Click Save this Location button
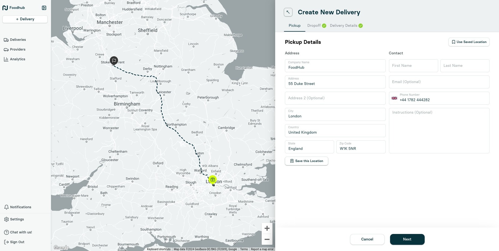Image resolution: width=499 pixels, height=251 pixels. (306, 161)
